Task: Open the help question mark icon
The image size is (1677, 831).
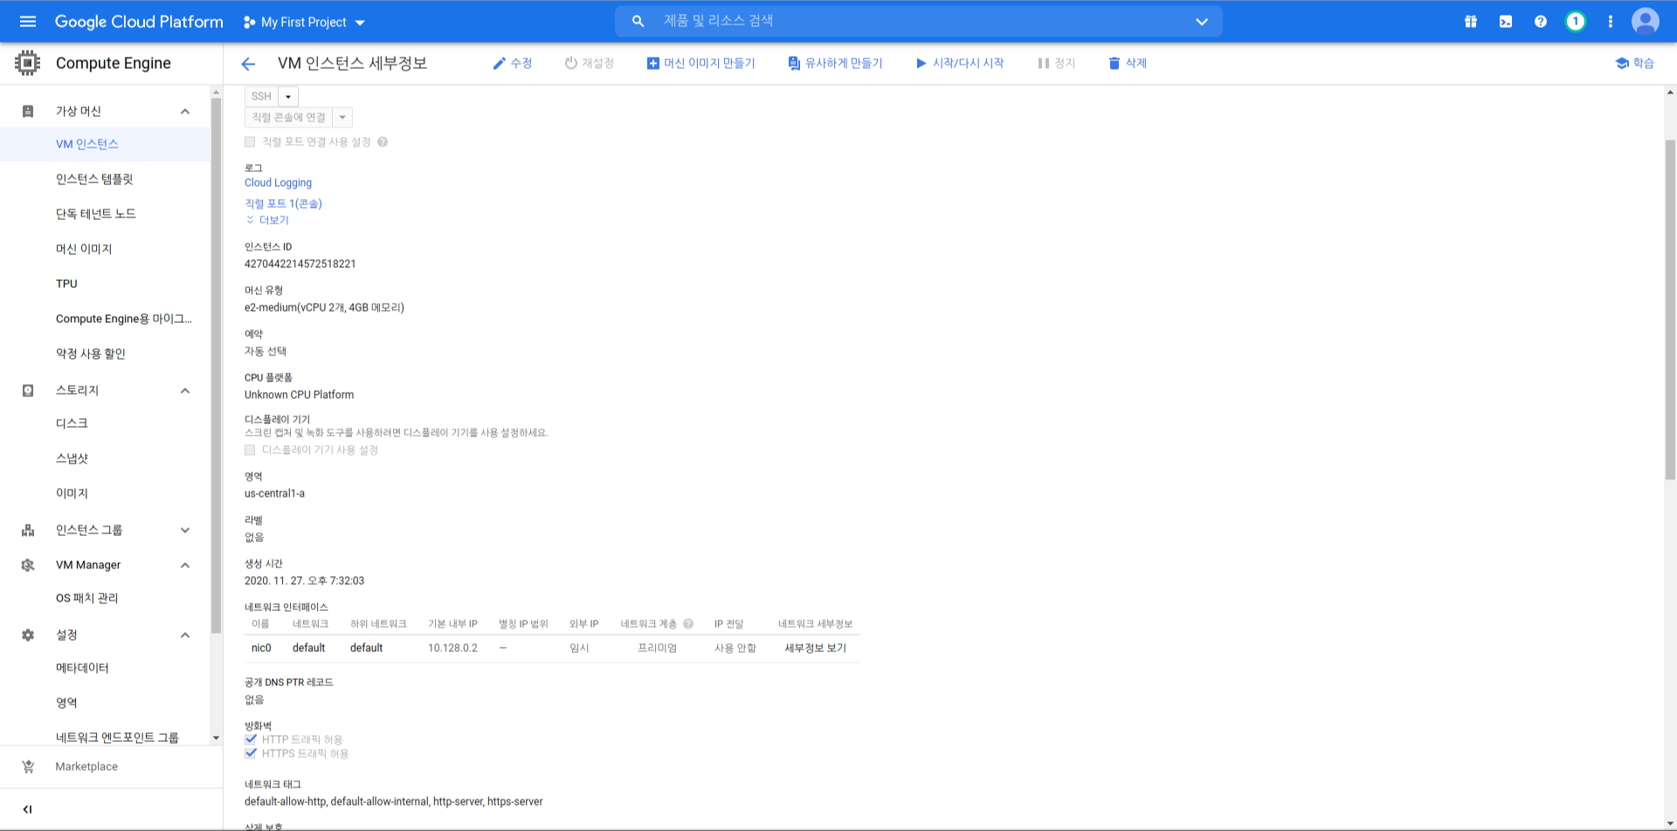Action: pyautogui.click(x=1541, y=22)
